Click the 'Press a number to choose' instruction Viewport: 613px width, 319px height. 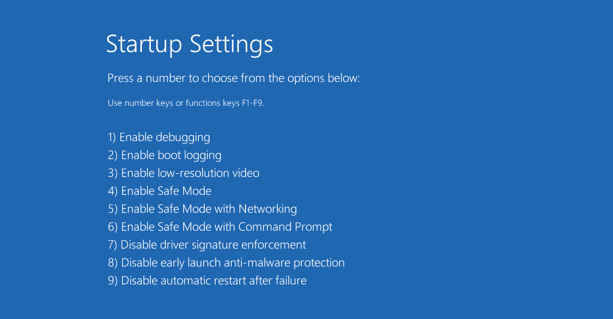point(234,78)
